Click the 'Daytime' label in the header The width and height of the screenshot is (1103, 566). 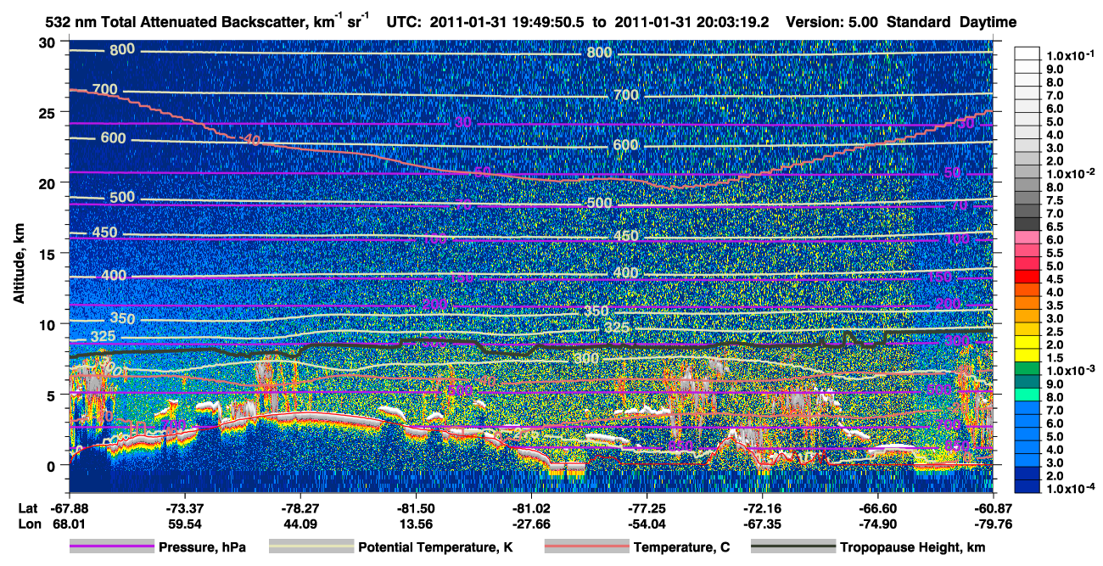click(x=988, y=22)
